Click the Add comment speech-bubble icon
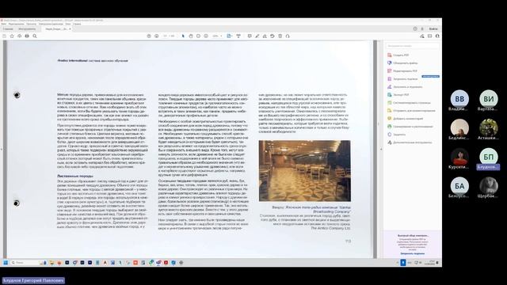Viewport: 507px width, 285px height. click(250, 36)
